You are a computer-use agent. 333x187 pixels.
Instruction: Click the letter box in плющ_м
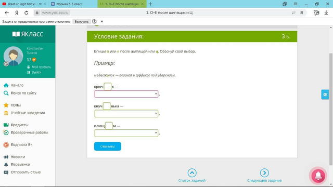click(x=109, y=126)
